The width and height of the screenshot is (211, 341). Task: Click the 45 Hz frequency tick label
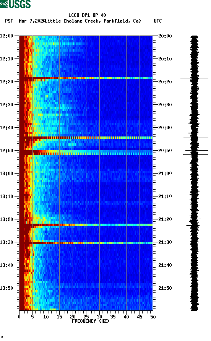pos(140,317)
